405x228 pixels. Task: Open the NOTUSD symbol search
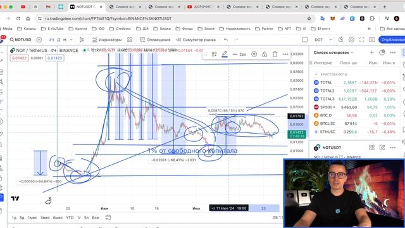click(20, 39)
